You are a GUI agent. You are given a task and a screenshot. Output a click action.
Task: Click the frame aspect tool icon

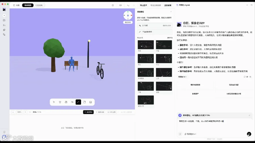84,102
